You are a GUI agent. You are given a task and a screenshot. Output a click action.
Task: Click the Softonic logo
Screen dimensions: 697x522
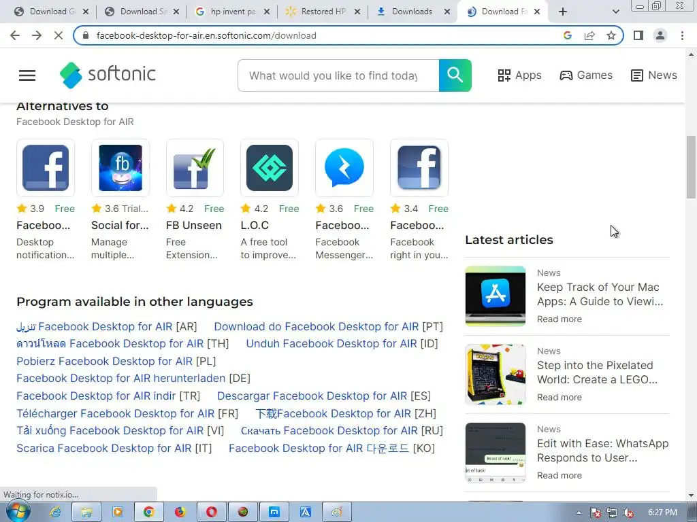click(108, 75)
